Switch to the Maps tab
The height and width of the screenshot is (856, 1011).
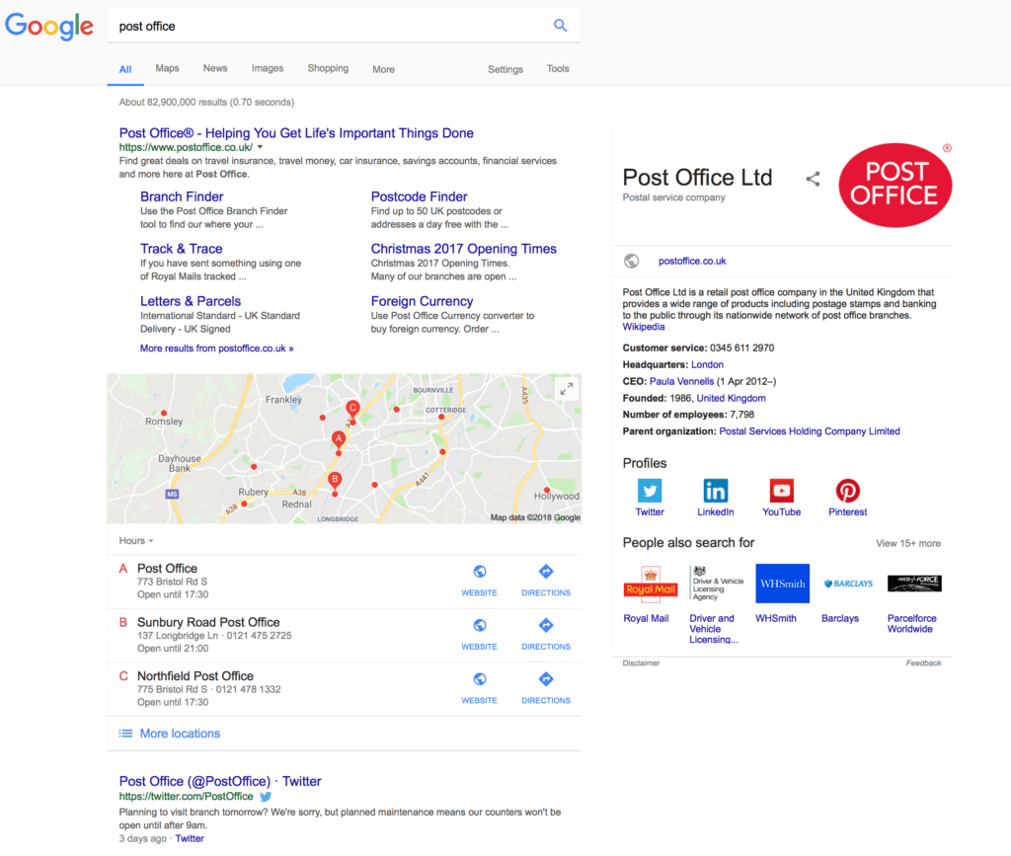[x=167, y=68]
